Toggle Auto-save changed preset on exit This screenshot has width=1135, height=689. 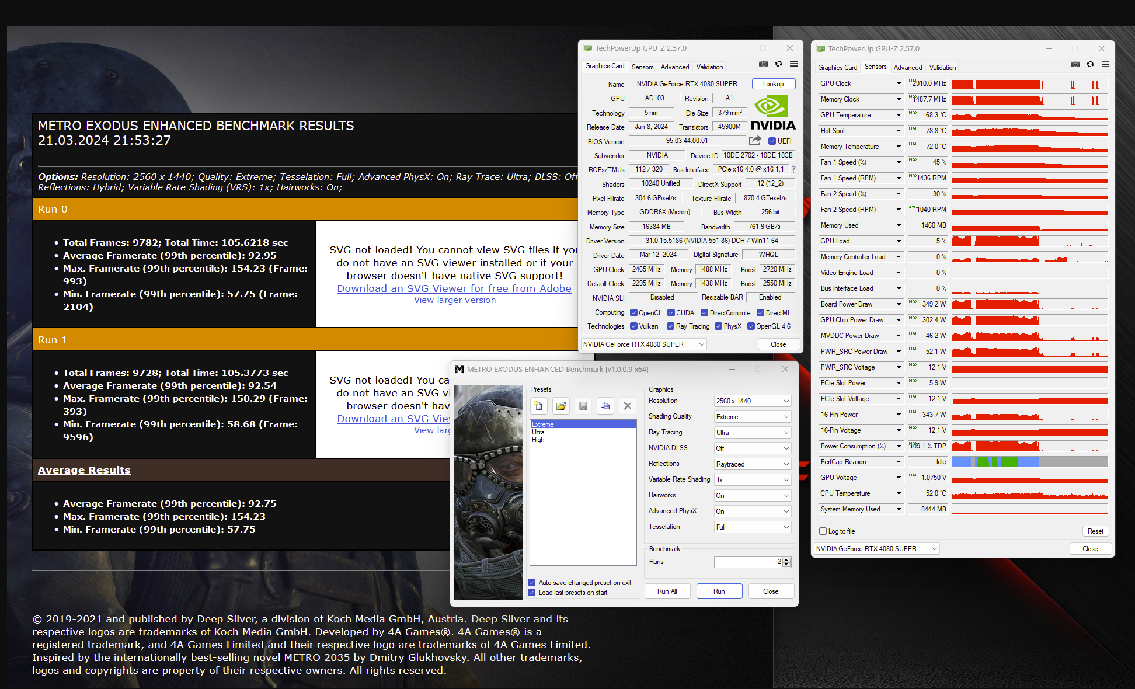point(532,583)
